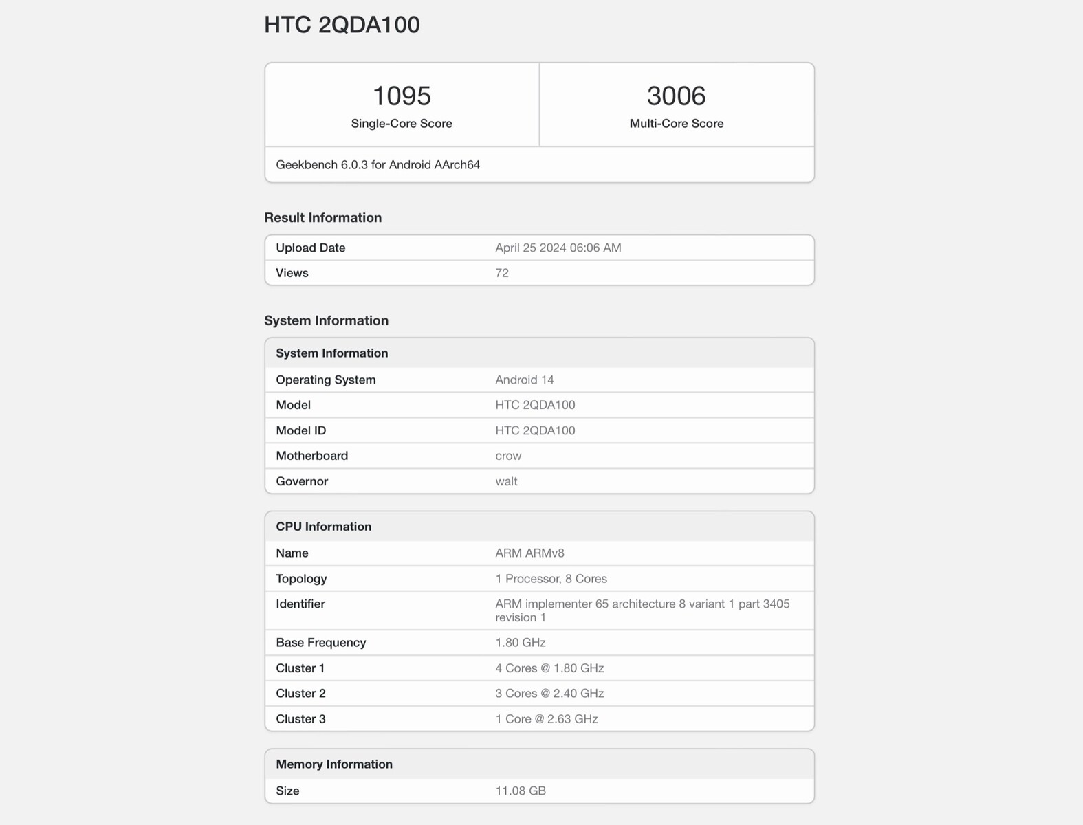Click the "Cluster 3" row label
The height and width of the screenshot is (825, 1083).
tap(301, 719)
